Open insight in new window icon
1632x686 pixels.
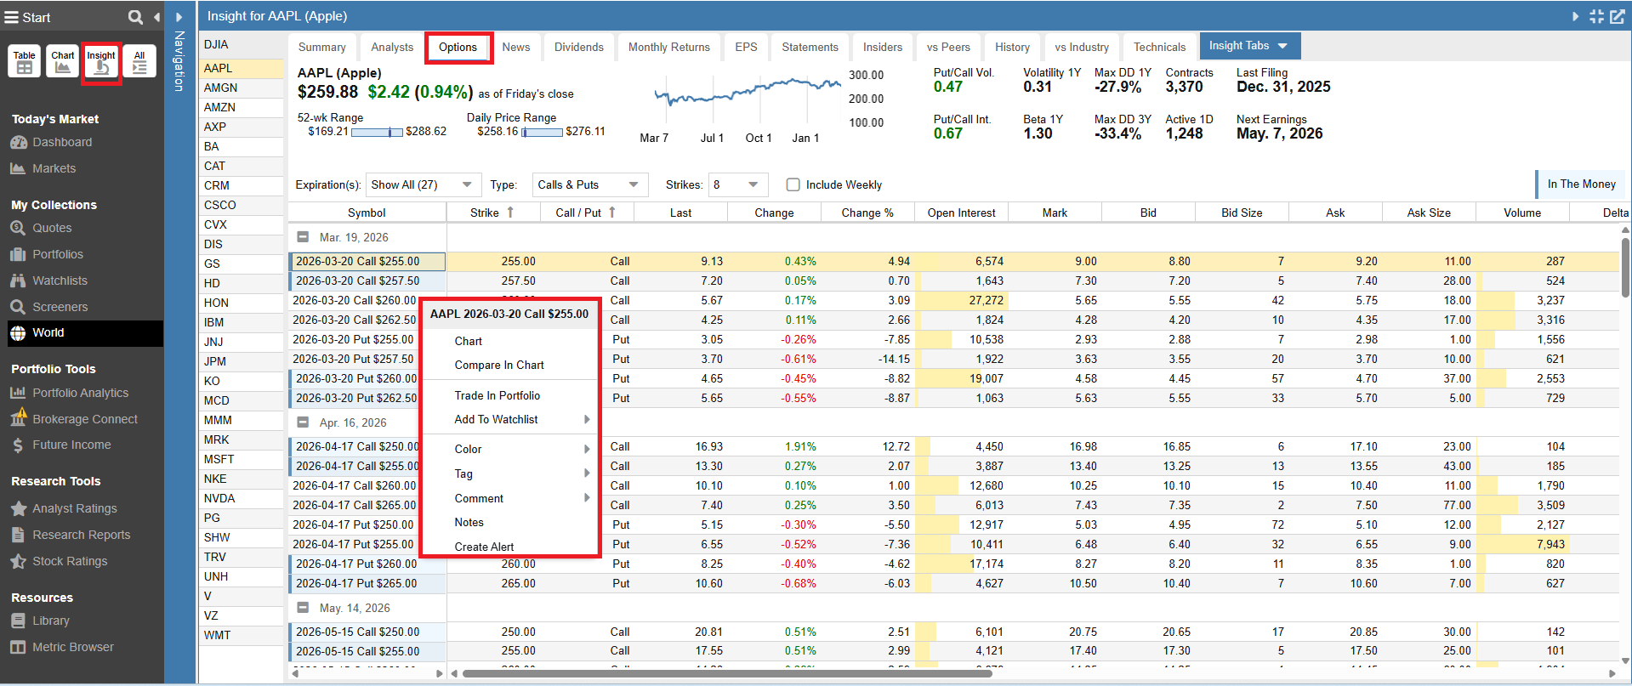point(1617,16)
